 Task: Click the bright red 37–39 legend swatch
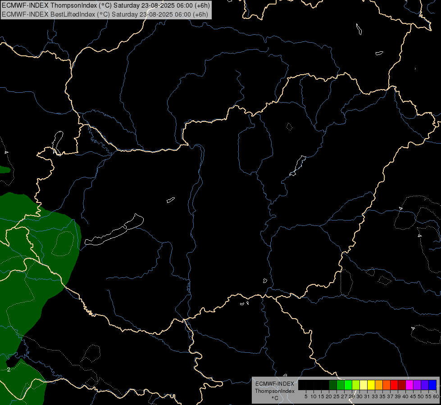click(x=394, y=385)
